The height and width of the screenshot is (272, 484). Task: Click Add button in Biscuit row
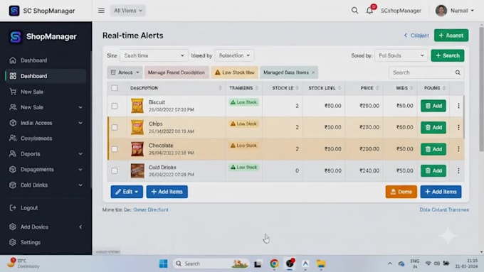point(433,106)
